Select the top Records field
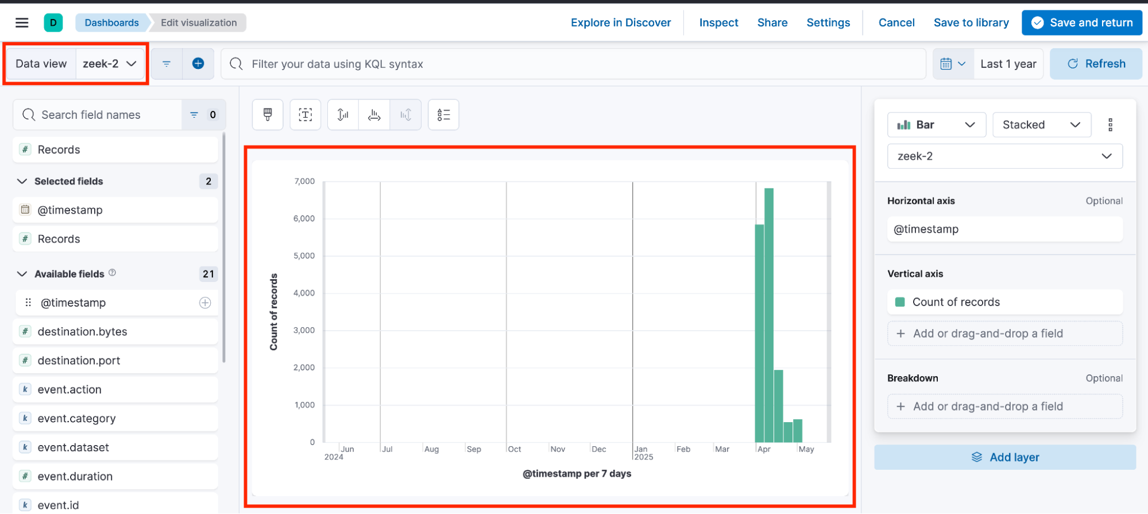This screenshot has width=1148, height=514. [x=115, y=149]
